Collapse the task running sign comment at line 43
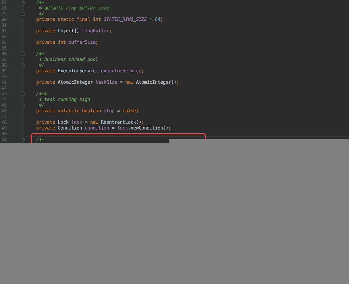 [x=23, y=94]
